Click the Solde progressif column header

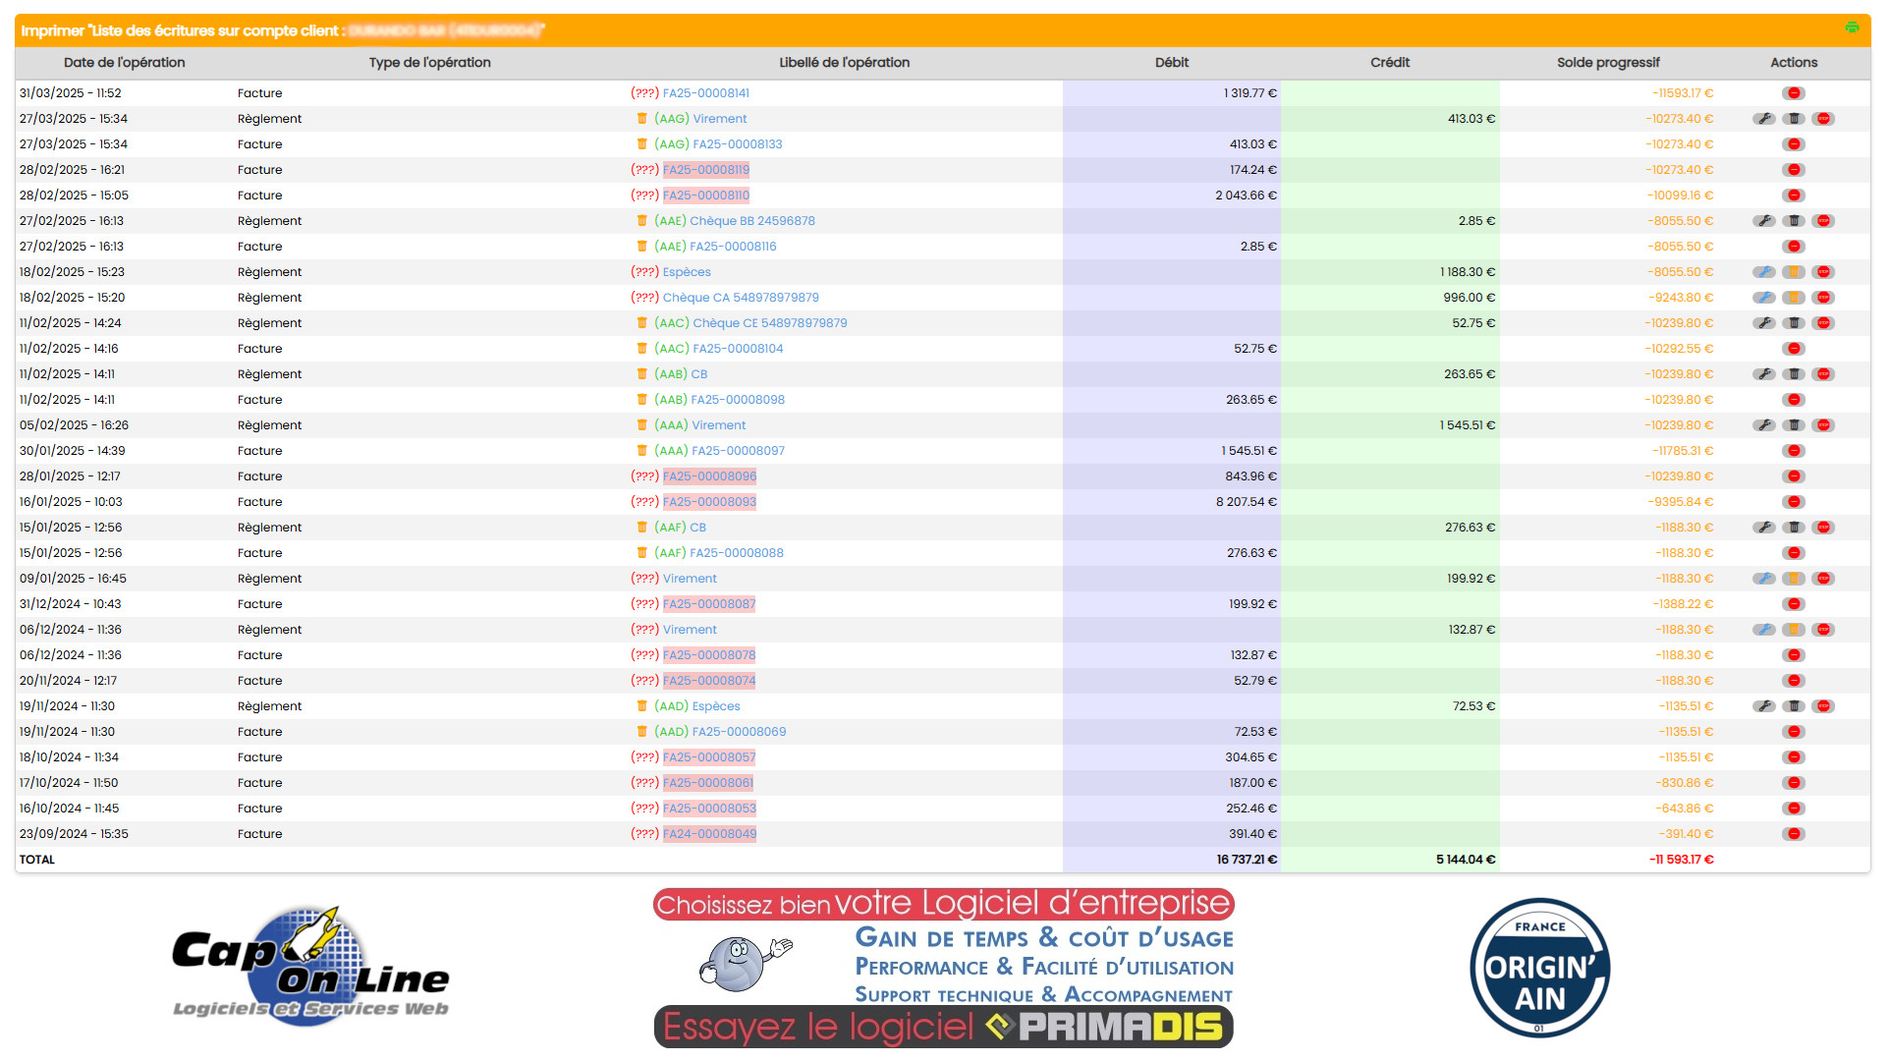tap(1608, 62)
